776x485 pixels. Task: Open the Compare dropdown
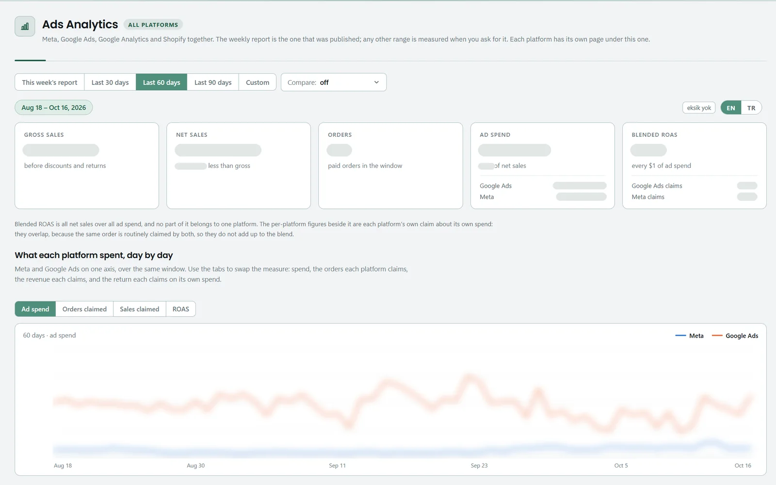point(334,82)
